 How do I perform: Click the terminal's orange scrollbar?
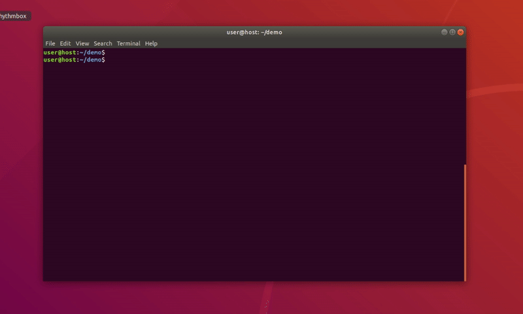(465, 222)
